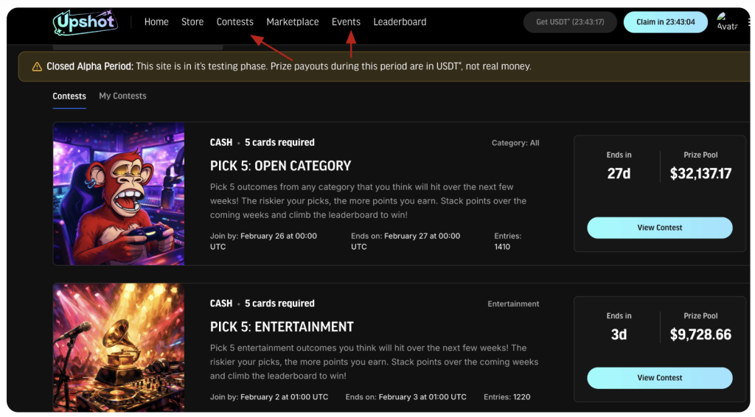This screenshot has height=417, width=755.
Task: Click the warning triangle in alpha banner
Action: click(x=37, y=66)
